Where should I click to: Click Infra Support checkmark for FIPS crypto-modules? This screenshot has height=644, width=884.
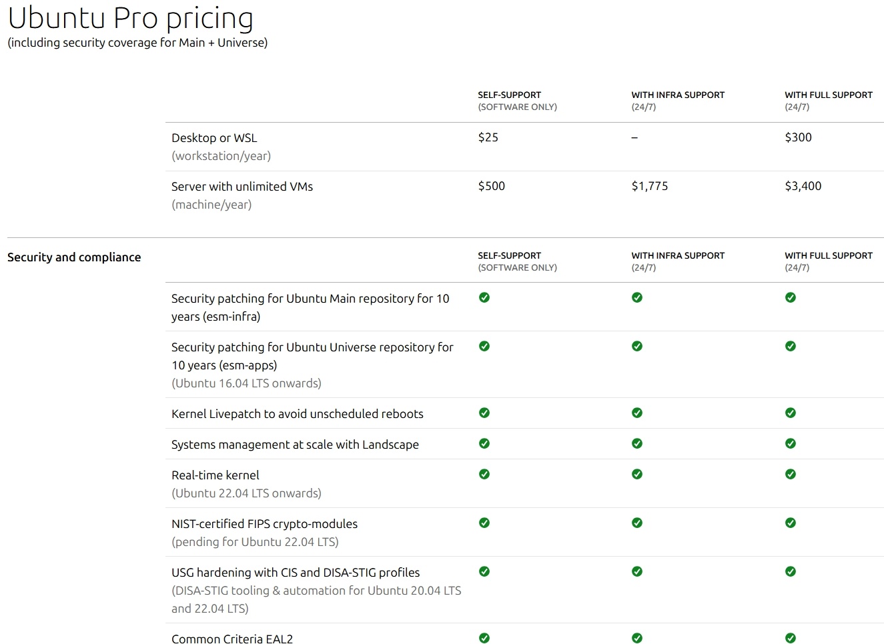click(637, 523)
